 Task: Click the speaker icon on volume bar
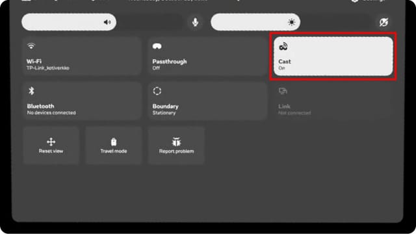click(107, 22)
